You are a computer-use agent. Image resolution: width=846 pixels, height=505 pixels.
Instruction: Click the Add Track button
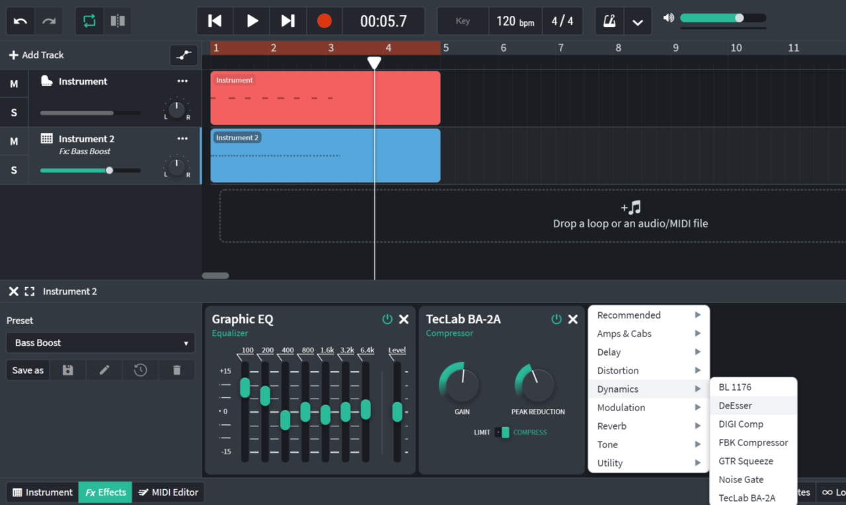36,55
